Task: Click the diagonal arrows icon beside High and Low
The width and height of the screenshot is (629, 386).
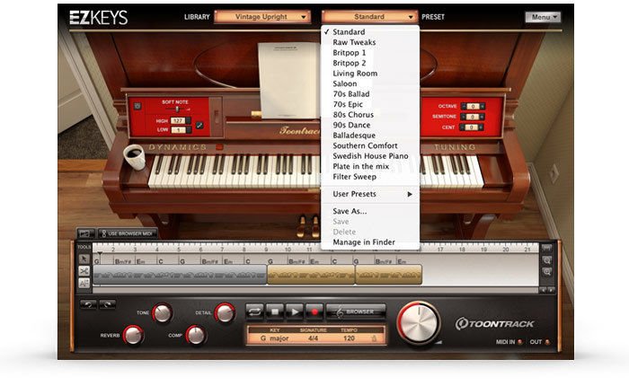Action: pos(199,126)
